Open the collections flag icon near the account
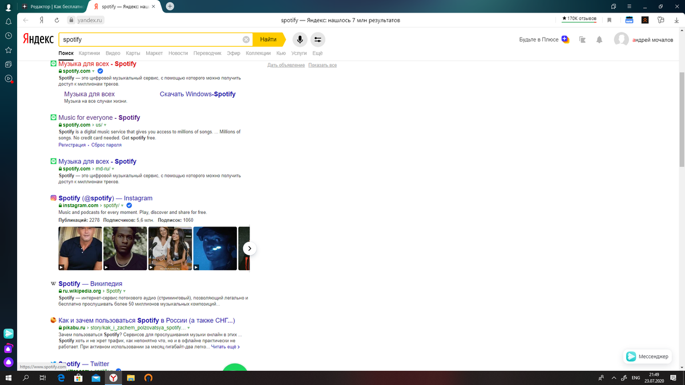Viewport: 685px width, 385px height. tap(582, 40)
